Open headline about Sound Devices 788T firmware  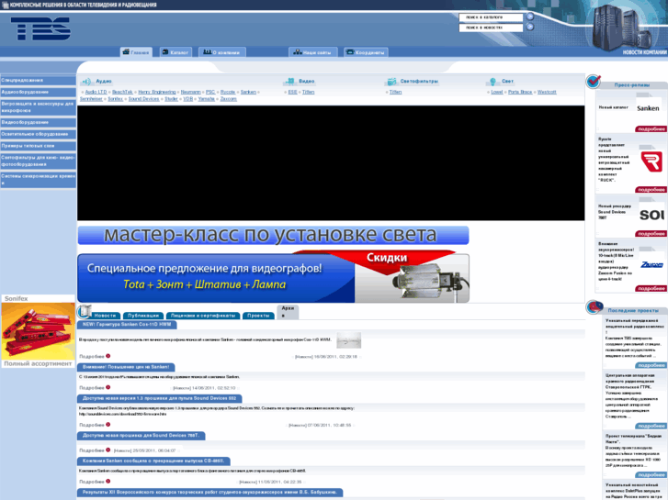pyautogui.click(x=141, y=436)
